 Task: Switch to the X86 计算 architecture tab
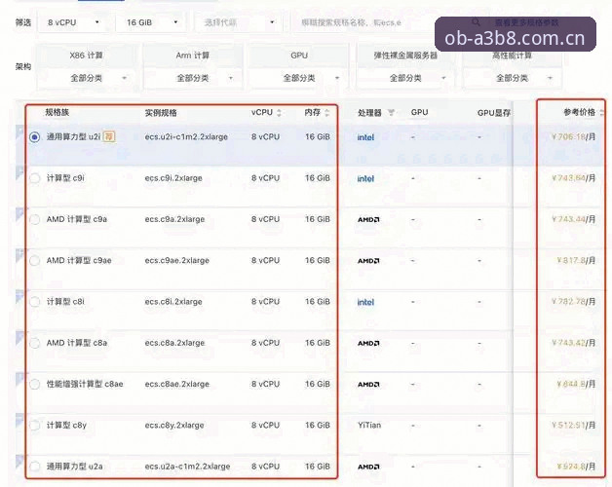(x=87, y=56)
